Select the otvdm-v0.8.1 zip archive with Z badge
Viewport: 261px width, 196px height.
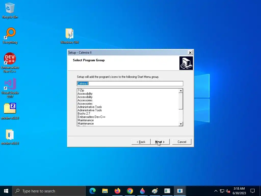tap(10, 111)
